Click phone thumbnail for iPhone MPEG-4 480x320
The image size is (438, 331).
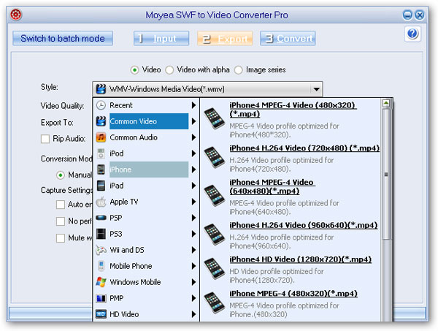pyautogui.click(x=214, y=303)
